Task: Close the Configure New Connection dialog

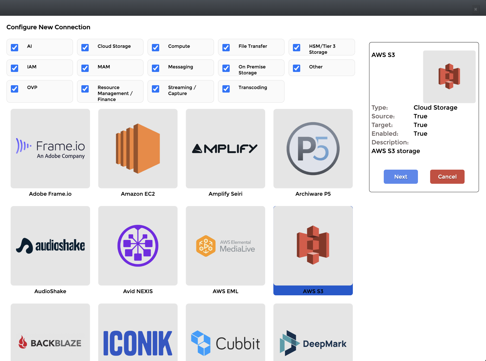Action: [x=475, y=9]
